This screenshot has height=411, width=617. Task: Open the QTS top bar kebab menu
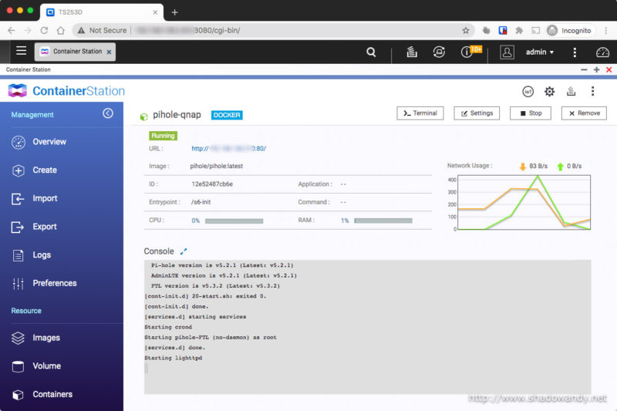point(575,52)
